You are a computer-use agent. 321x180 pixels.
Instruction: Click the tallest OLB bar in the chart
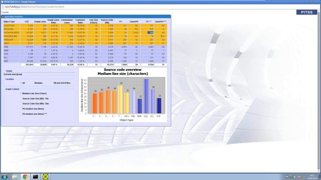(146, 96)
